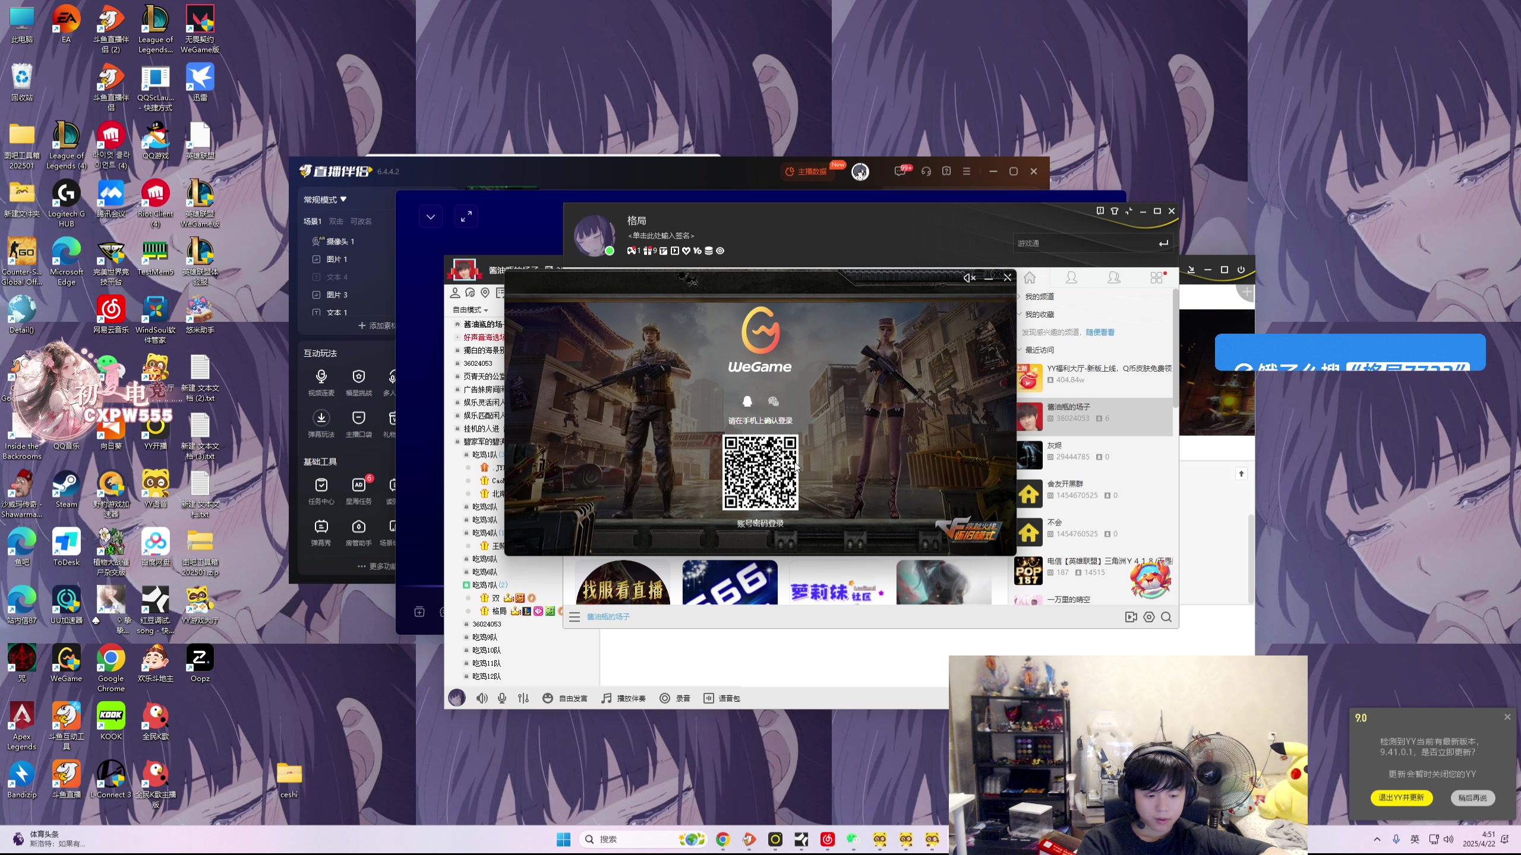Expand 我的频道 section in YY
1521x855 pixels.
[x=1039, y=297]
